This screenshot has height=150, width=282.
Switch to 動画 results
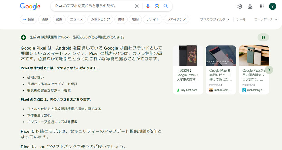(59, 19)
